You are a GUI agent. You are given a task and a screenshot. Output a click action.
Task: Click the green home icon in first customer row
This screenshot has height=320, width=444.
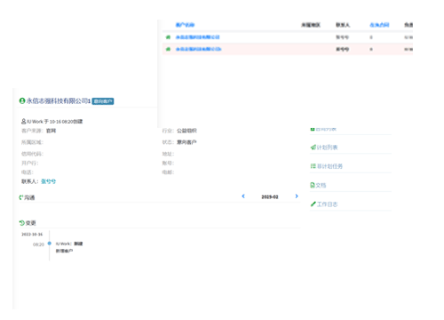click(168, 37)
